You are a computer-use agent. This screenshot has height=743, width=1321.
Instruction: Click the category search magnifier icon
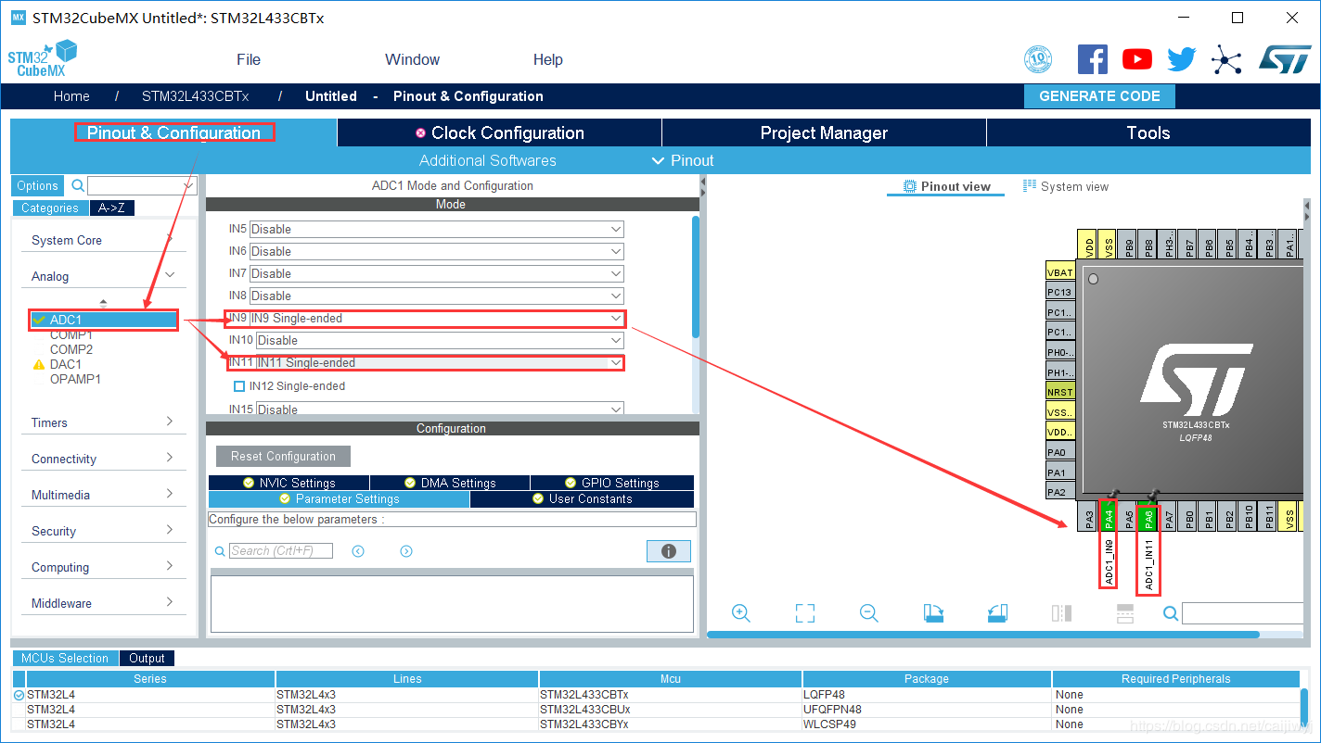(78, 185)
